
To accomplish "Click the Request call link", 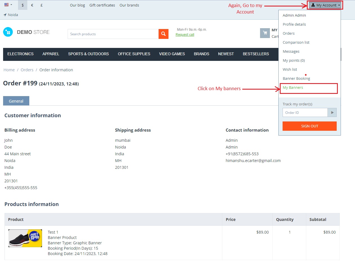I will point(185,35).
